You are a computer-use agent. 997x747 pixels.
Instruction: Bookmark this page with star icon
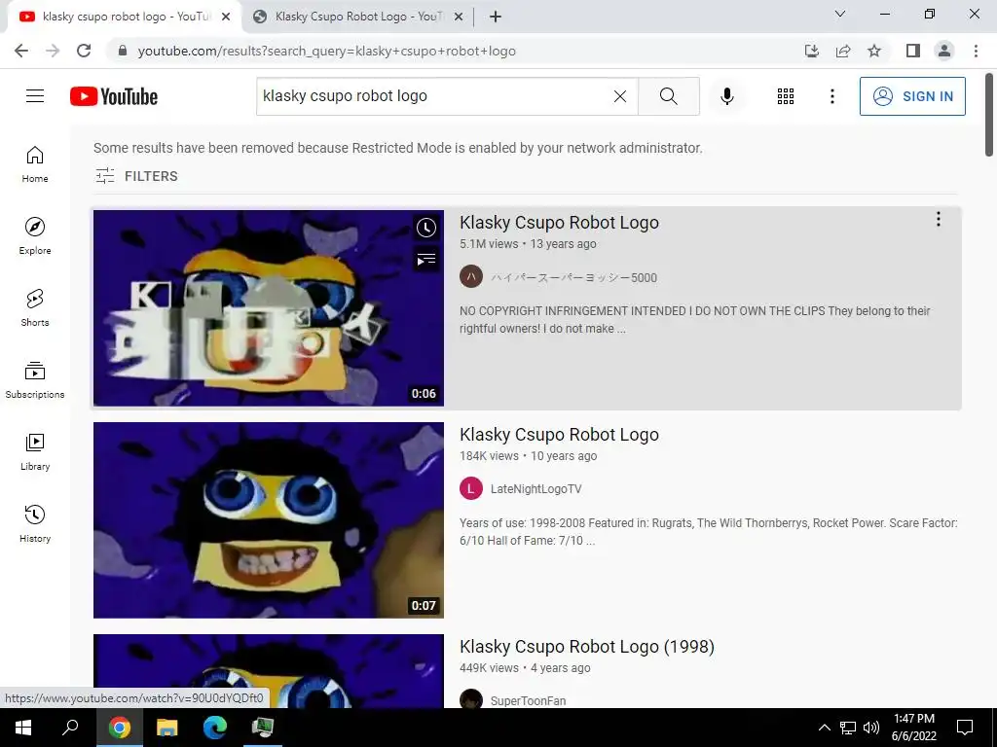coord(874,51)
